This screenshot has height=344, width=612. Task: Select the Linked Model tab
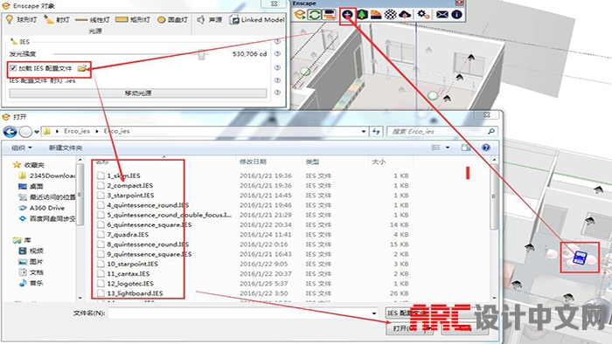[x=257, y=19]
